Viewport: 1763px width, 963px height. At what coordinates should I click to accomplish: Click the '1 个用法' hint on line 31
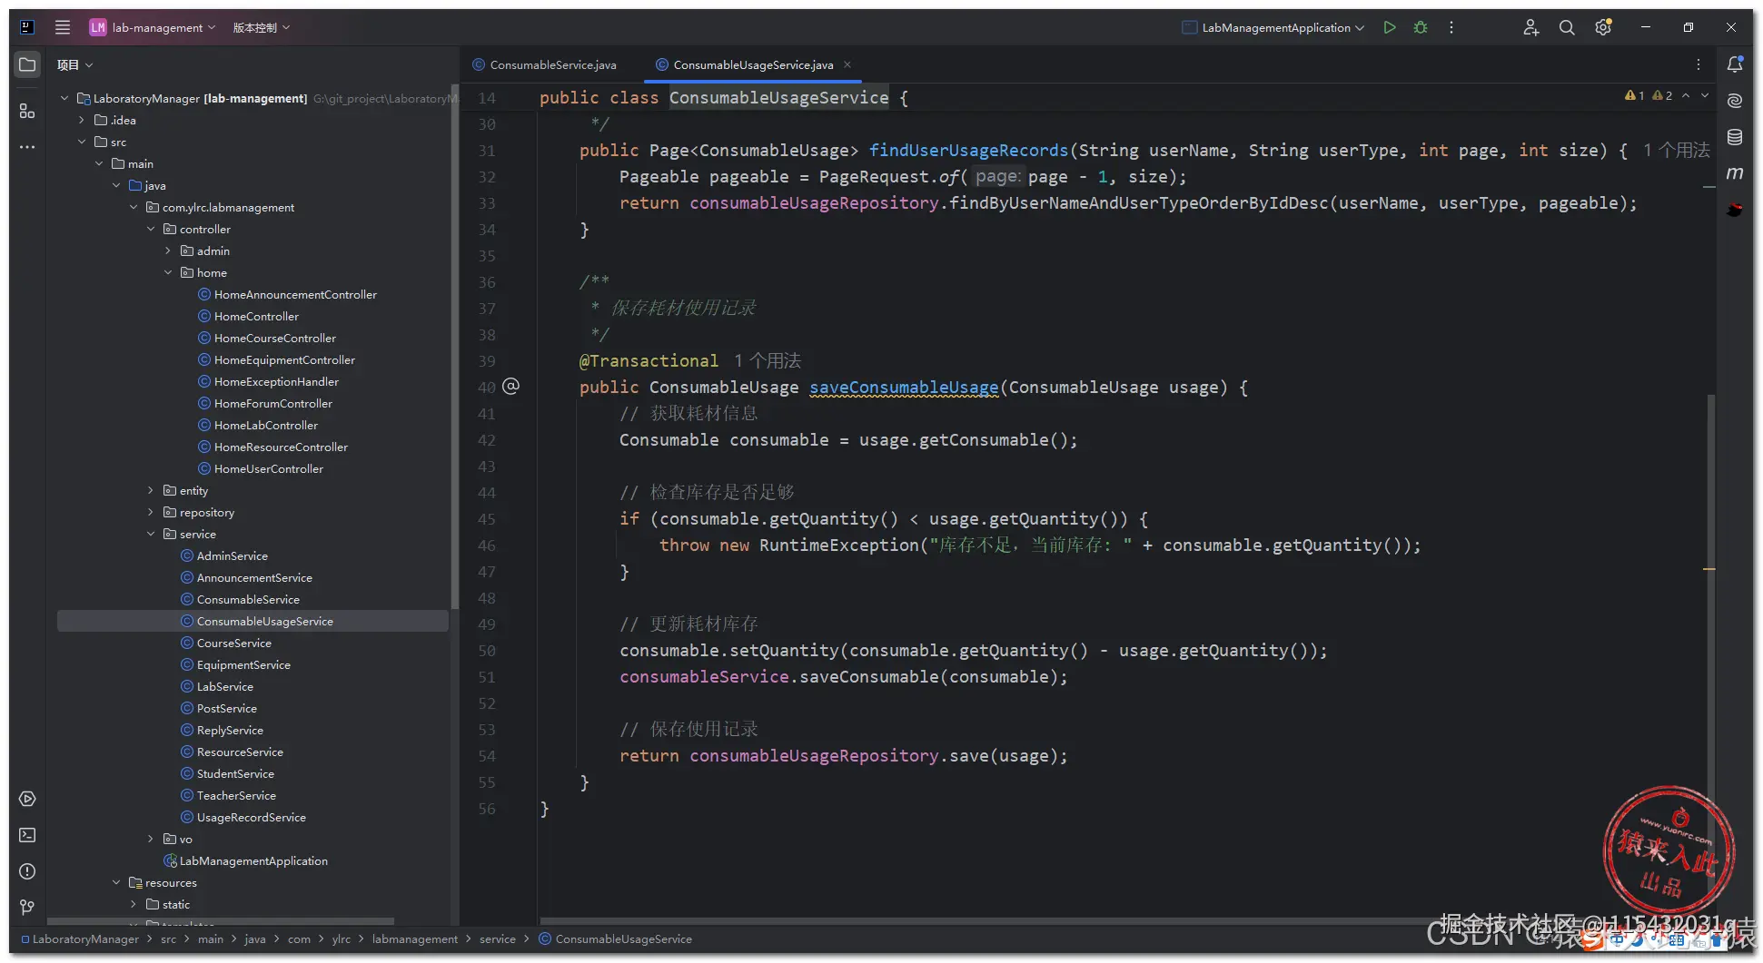pos(1677,150)
